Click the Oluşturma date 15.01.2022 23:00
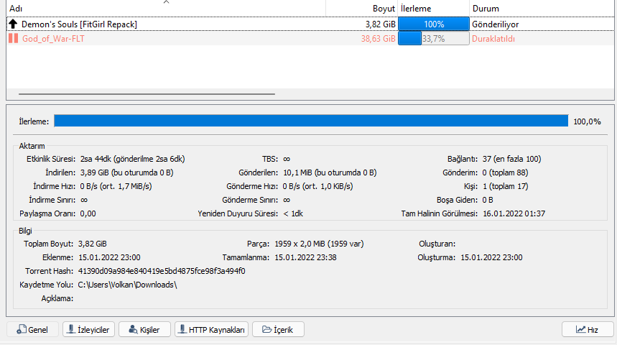This screenshot has width=617, height=345. coord(491,257)
